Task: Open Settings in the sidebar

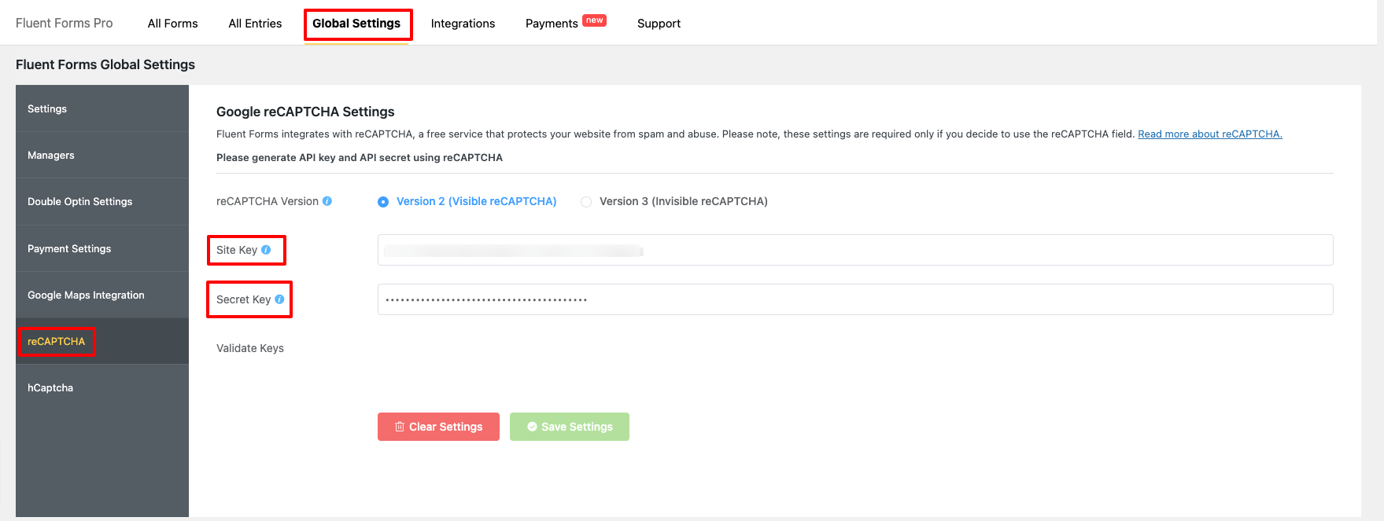Action: 102,108
